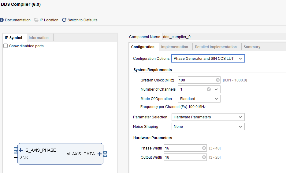The image size is (286, 173).
Task: Click the Switch to Defaults refresh icon
Action: 64,20
